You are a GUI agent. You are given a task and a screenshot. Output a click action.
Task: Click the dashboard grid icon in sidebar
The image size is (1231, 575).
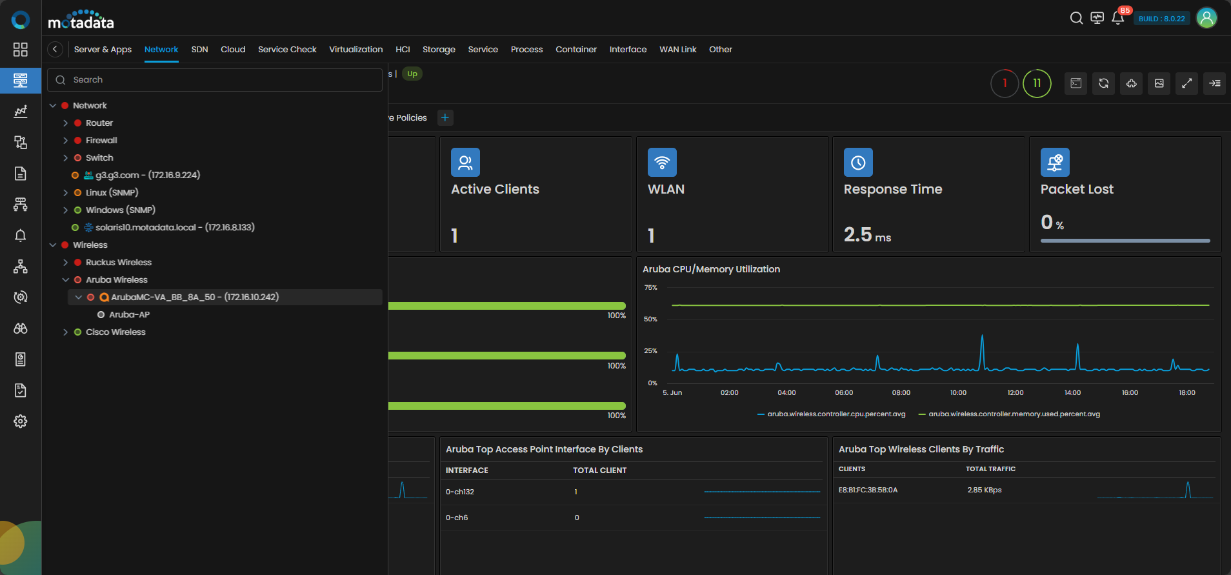click(x=21, y=50)
